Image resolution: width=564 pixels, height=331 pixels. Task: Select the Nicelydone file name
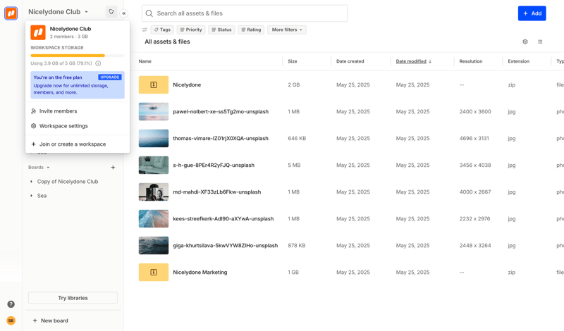[187, 85]
